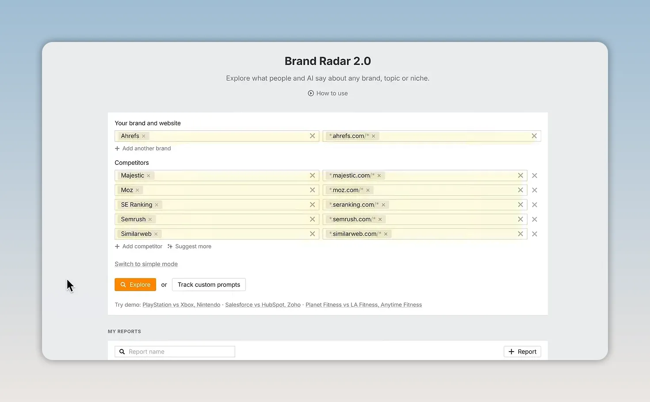The image size is (650, 402).
Task: Clear the majestic.com website field
Action: coord(520,175)
